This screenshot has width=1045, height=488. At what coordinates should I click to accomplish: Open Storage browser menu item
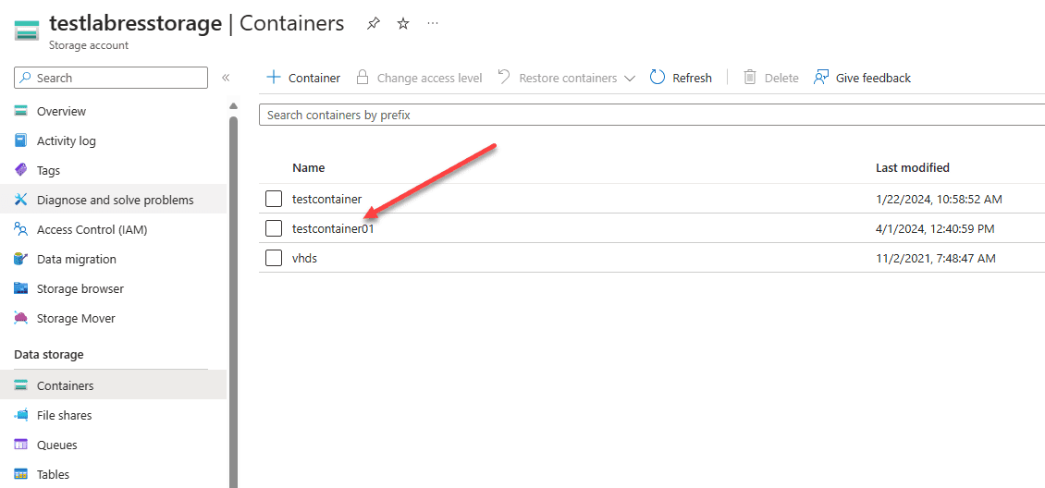pyautogui.click(x=80, y=289)
